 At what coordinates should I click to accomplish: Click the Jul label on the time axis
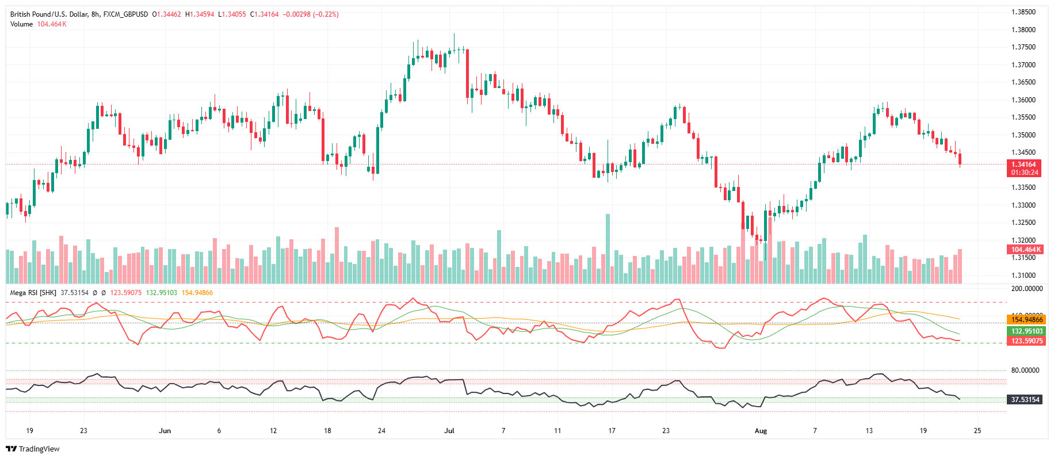tap(449, 431)
